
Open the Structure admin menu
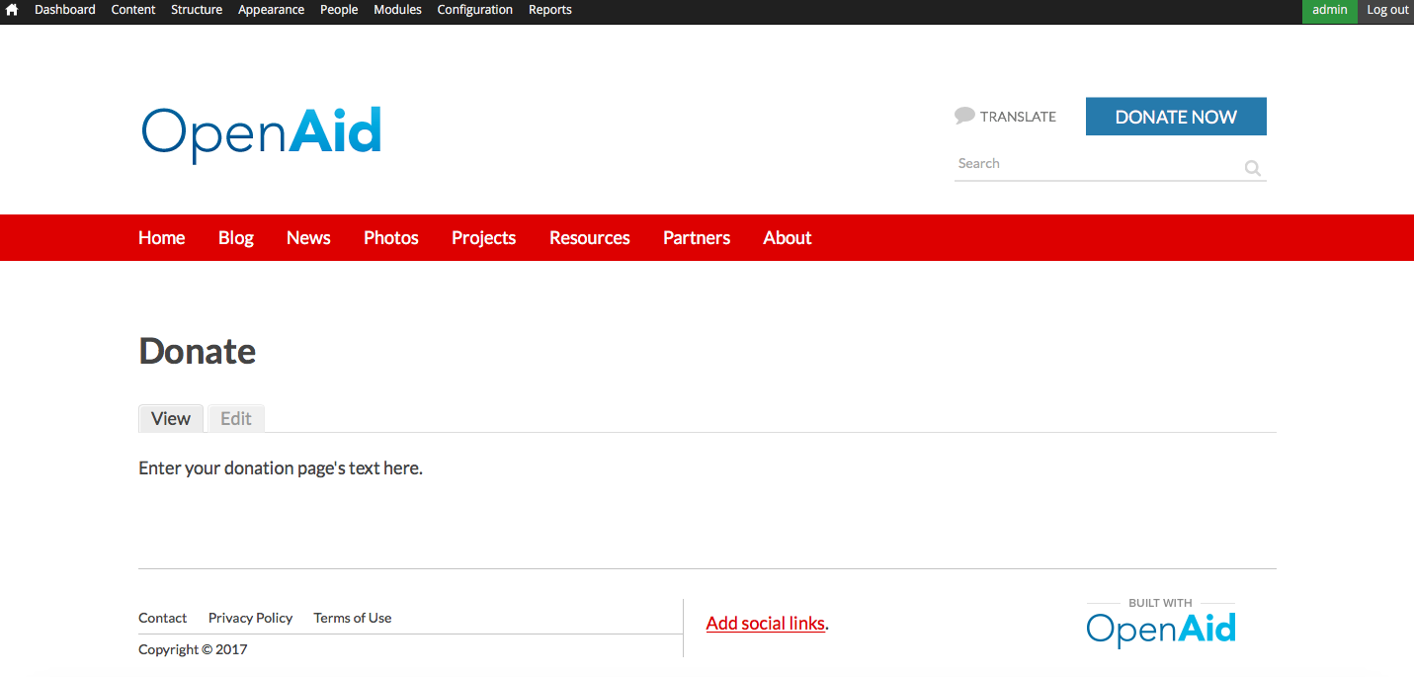pos(197,10)
